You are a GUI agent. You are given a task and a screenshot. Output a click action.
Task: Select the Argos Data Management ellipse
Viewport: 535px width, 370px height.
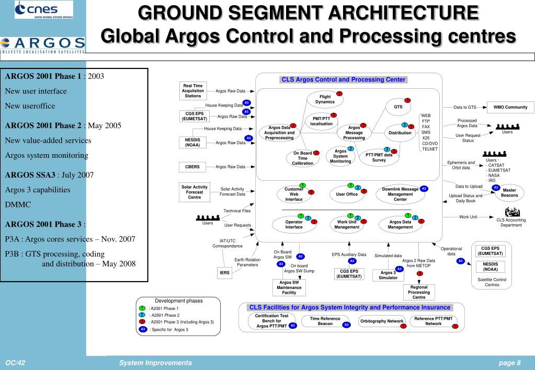pyautogui.click(x=401, y=224)
